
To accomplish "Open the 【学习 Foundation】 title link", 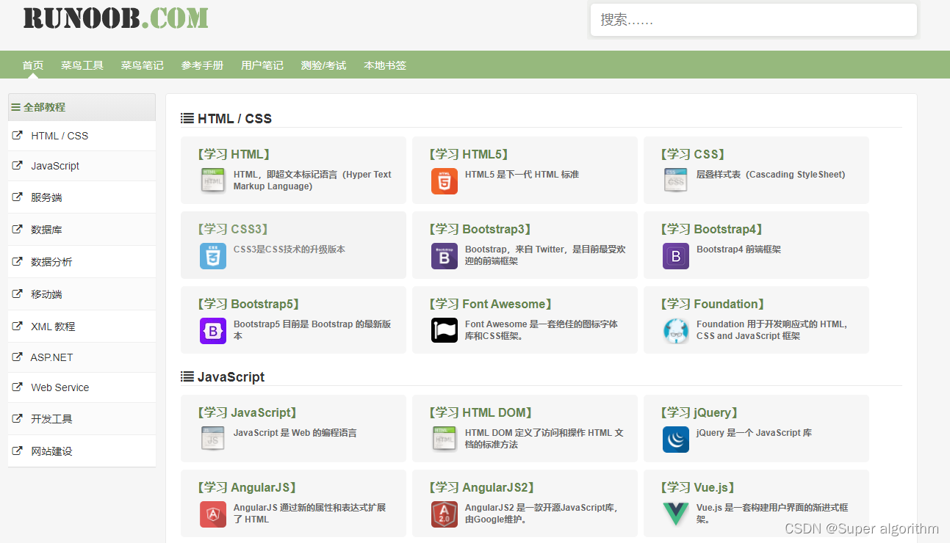I will (x=713, y=304).
